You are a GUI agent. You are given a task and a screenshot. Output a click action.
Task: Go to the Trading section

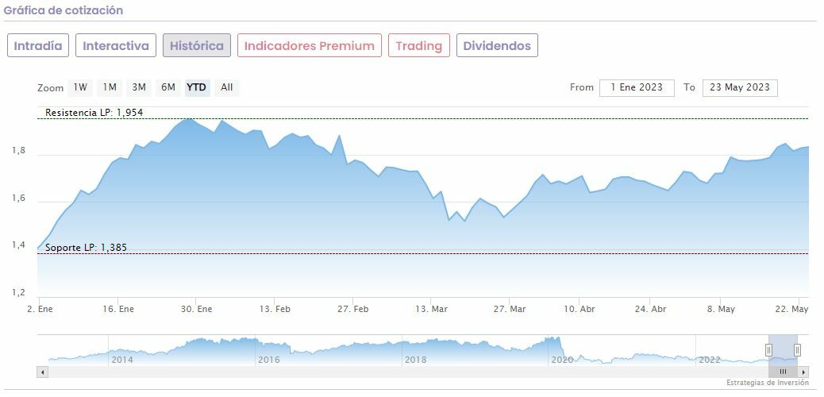pyautogui.click(x=418, y=45)
